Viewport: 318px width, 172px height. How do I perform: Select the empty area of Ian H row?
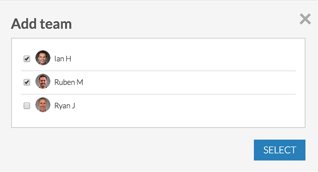(x=182, y=59)
